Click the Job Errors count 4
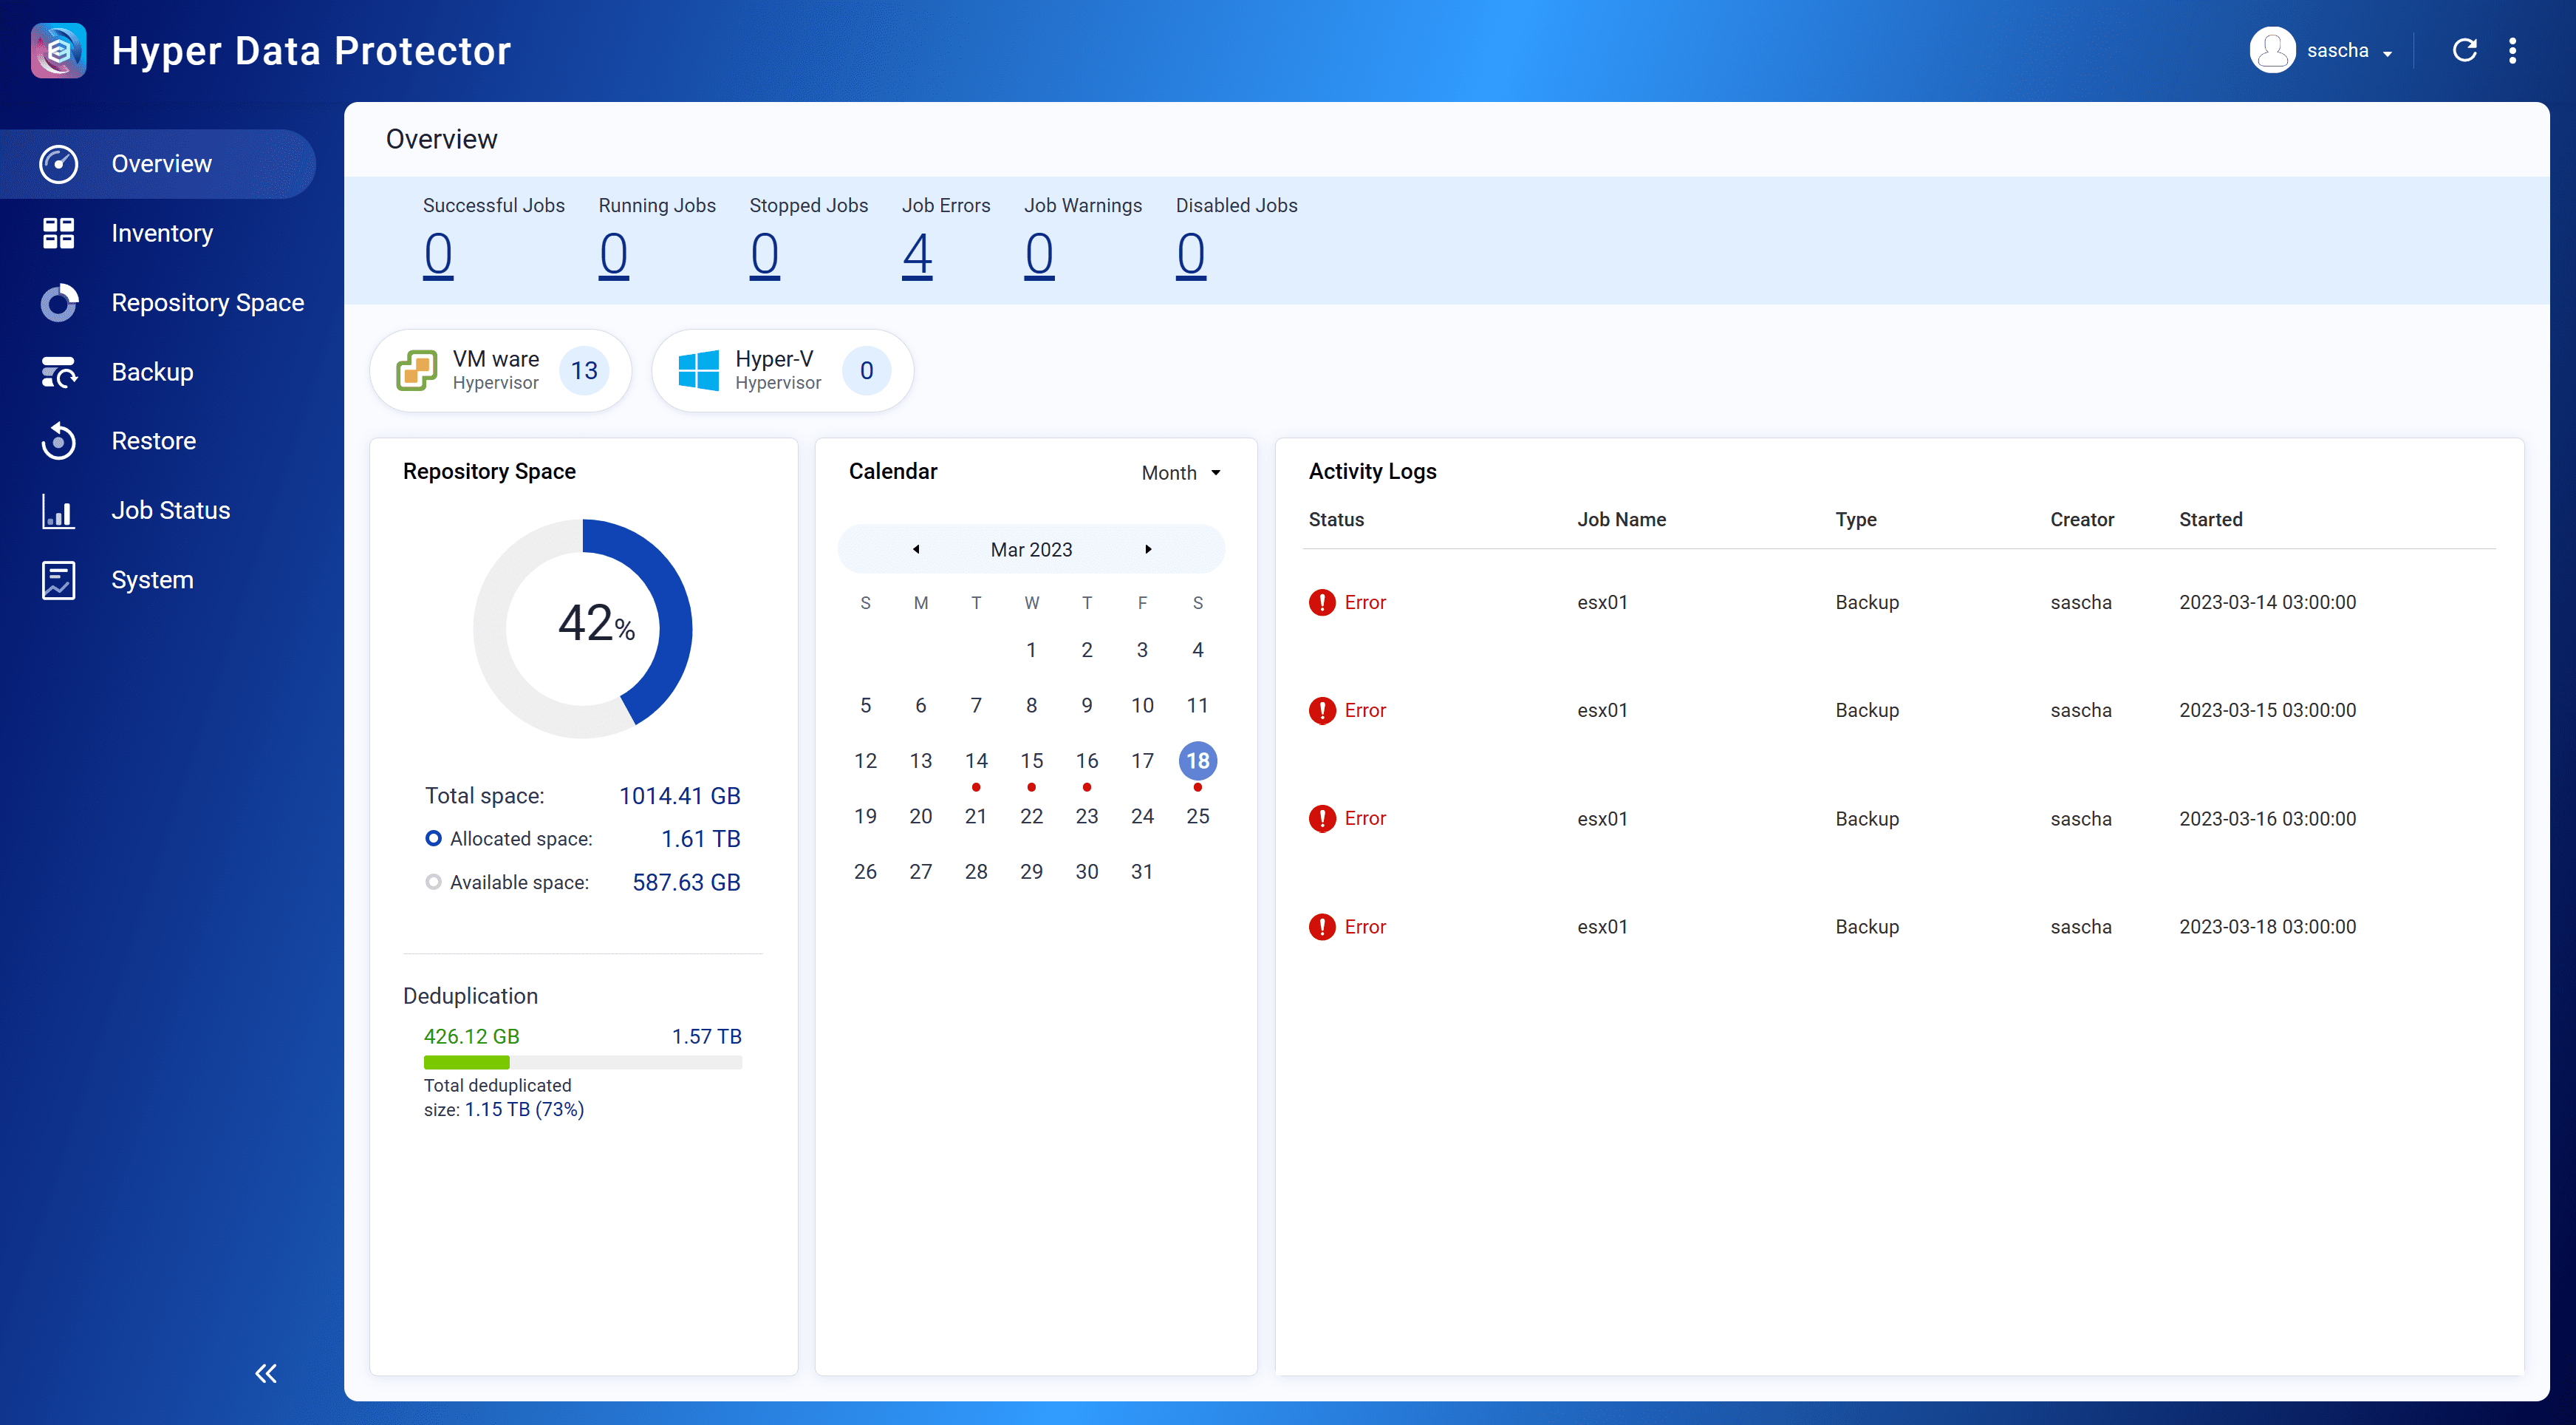This screenshot has width=2576, height=1425. point(916,254)
